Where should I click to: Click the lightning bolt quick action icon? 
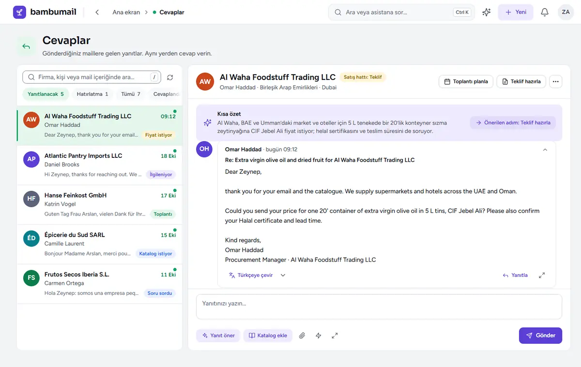point(318,336)
